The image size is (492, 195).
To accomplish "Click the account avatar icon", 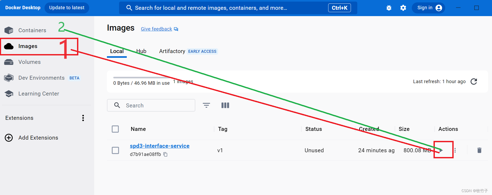I will coord(439,8).
